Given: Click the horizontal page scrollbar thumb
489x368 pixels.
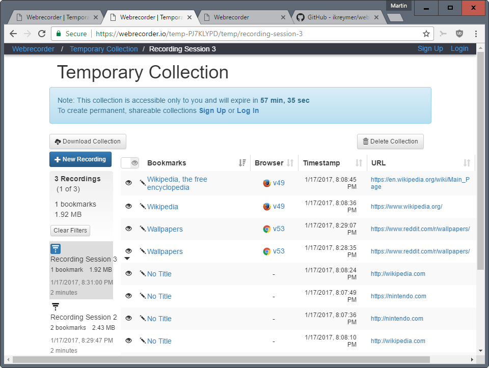Looking at the screenshot, I should point(221,359).
